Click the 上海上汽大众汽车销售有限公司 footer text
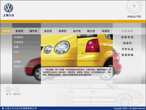The image size is (146, 110). [x=20, y=108]
